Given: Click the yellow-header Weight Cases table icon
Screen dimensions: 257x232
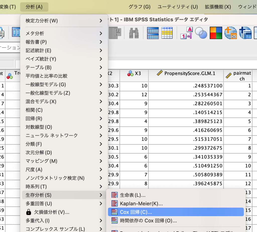Looking at the screenshot, I should coord(167,33).
